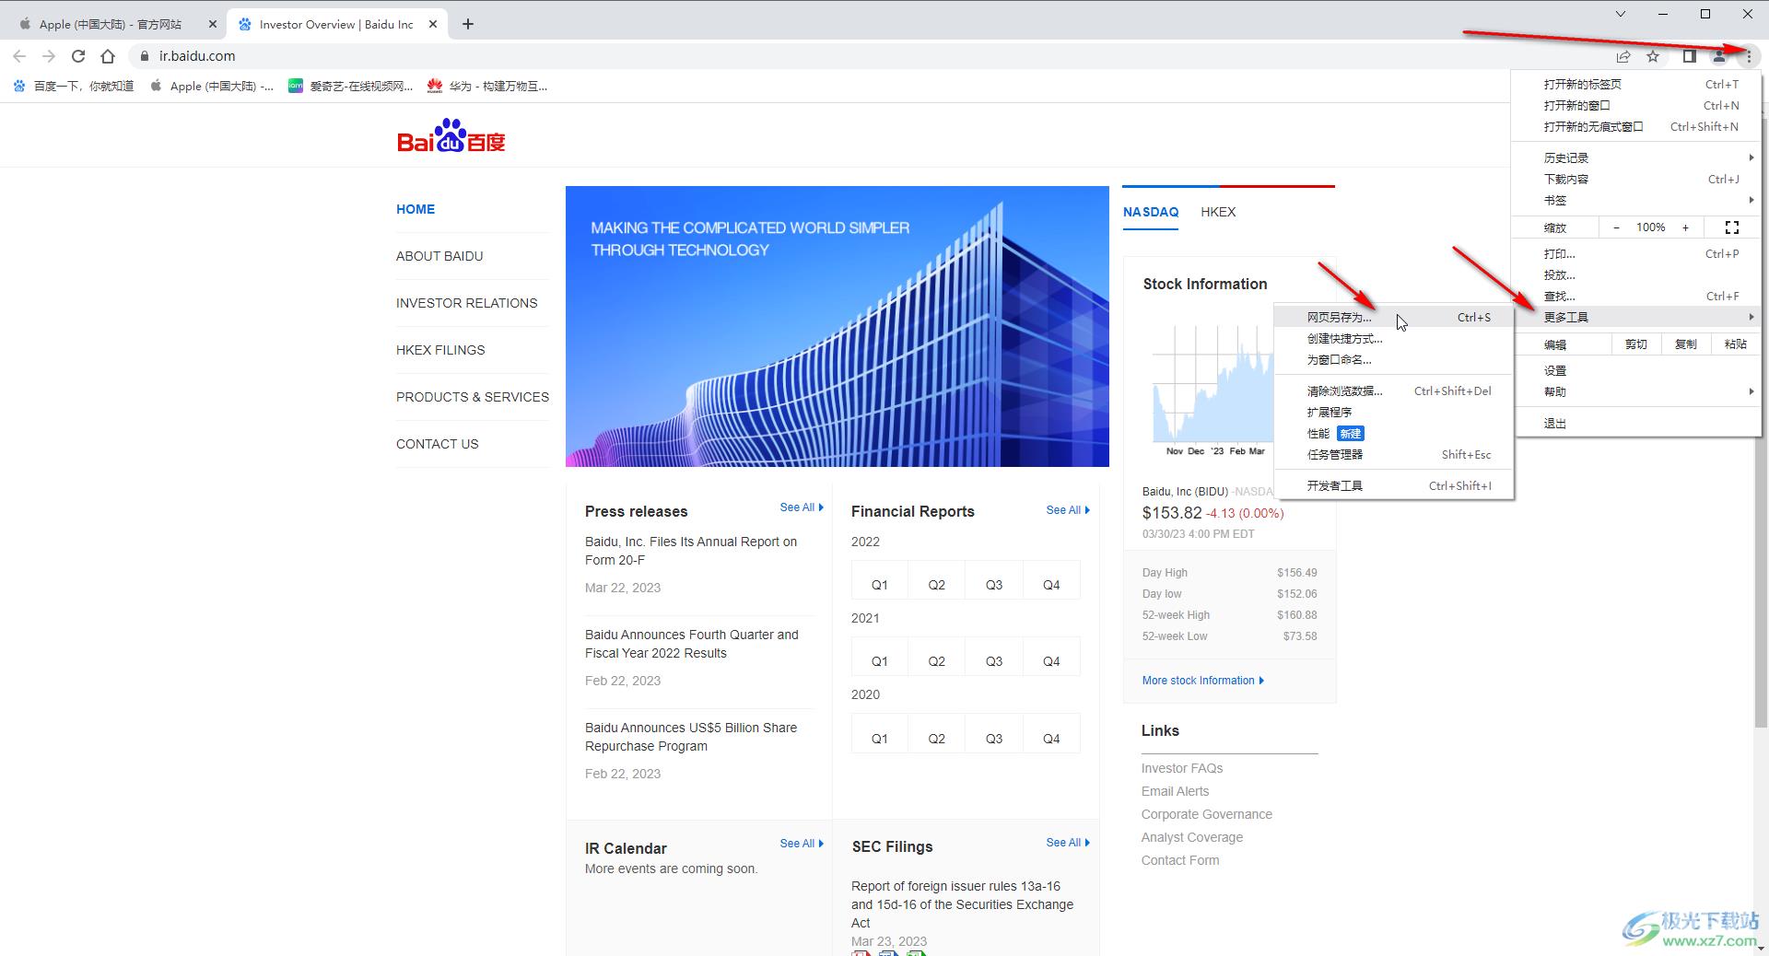The image size is (1769, 956).
Task: Select 创建快捷方式... in submenu
Action: (x=1394, y=338)
